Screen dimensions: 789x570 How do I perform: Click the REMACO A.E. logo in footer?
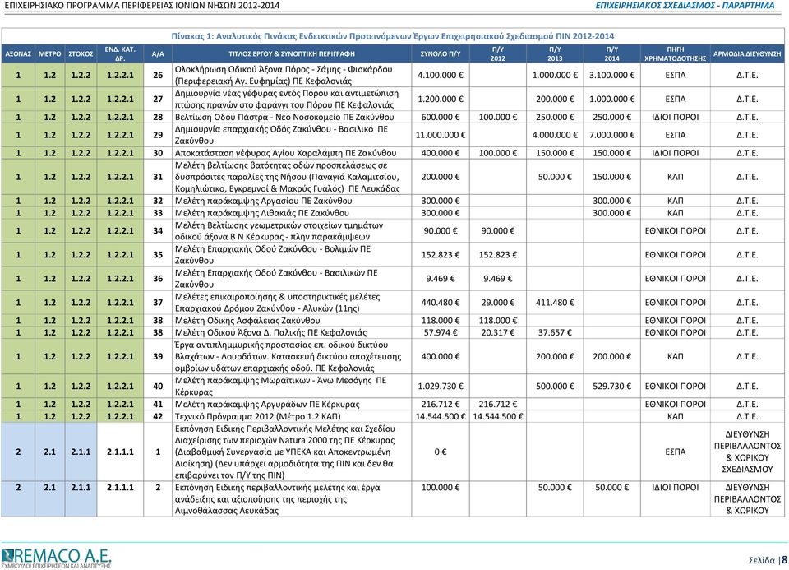[56, 558]
